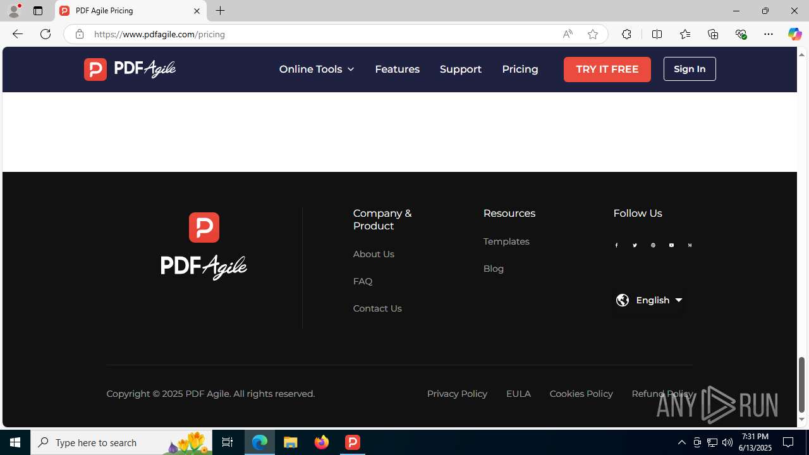Open Firefox from taskbar
The width and height of the screenshot is (809, 455).
pyautogui.click(x=322, y=442)
